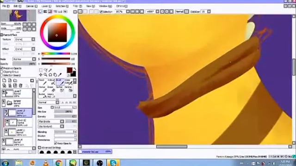This screenshot has width=296, height=166.
Task: Open the Effect dropdown
Action: [25, 49]
